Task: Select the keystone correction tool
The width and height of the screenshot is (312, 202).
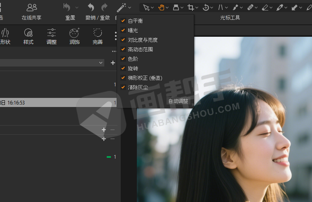Action: (221, 7)
